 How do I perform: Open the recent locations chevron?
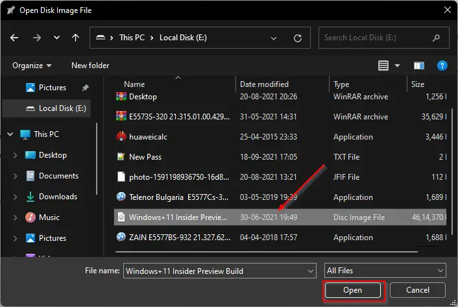click(56, 38)
